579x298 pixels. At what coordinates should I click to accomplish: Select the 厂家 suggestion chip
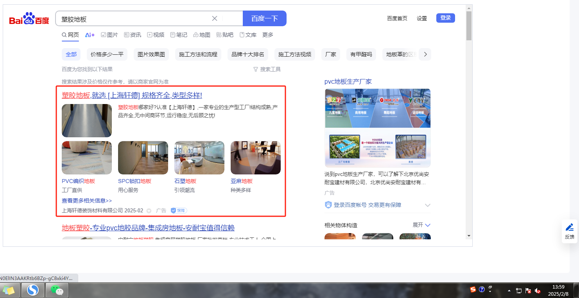pos(331,54)
